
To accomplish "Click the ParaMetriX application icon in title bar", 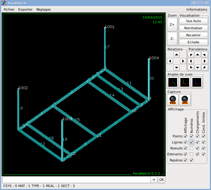I will (x=4, y=3).
